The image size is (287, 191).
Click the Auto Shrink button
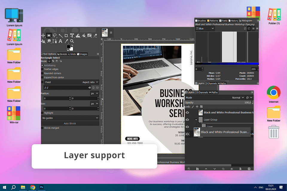[x=70, y=124]
